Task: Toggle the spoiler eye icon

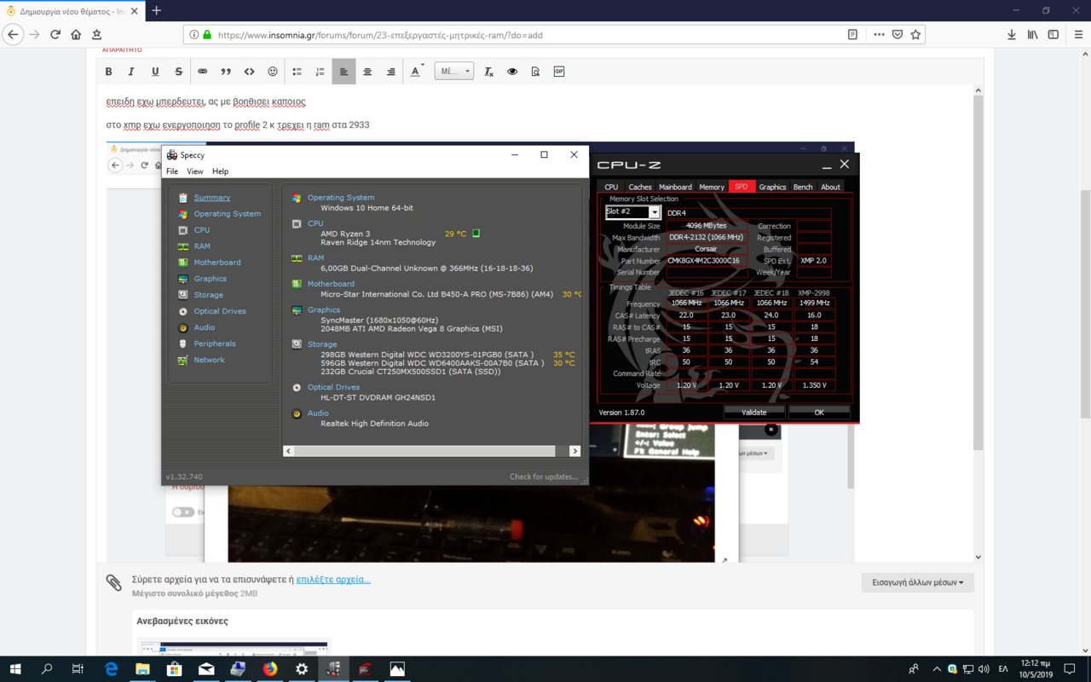Action: point(512,72)
